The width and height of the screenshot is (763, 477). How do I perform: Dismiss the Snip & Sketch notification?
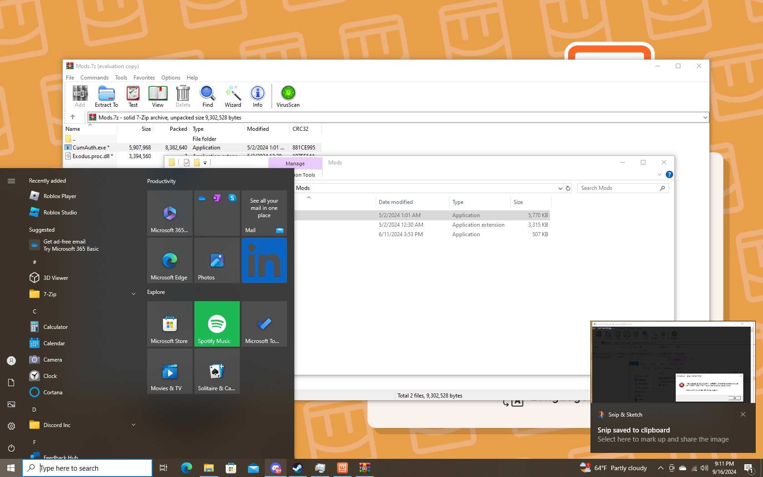point(743,414)
